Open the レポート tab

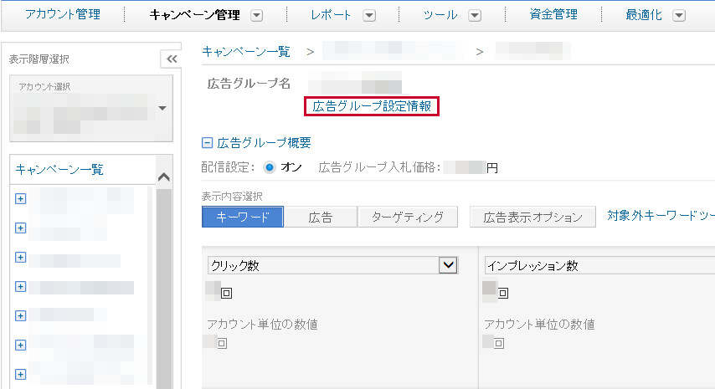[331, 15]
